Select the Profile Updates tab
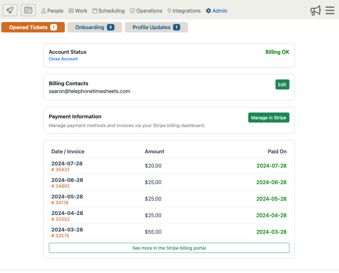This screenshot has height=273, width=339. (156, 27)
